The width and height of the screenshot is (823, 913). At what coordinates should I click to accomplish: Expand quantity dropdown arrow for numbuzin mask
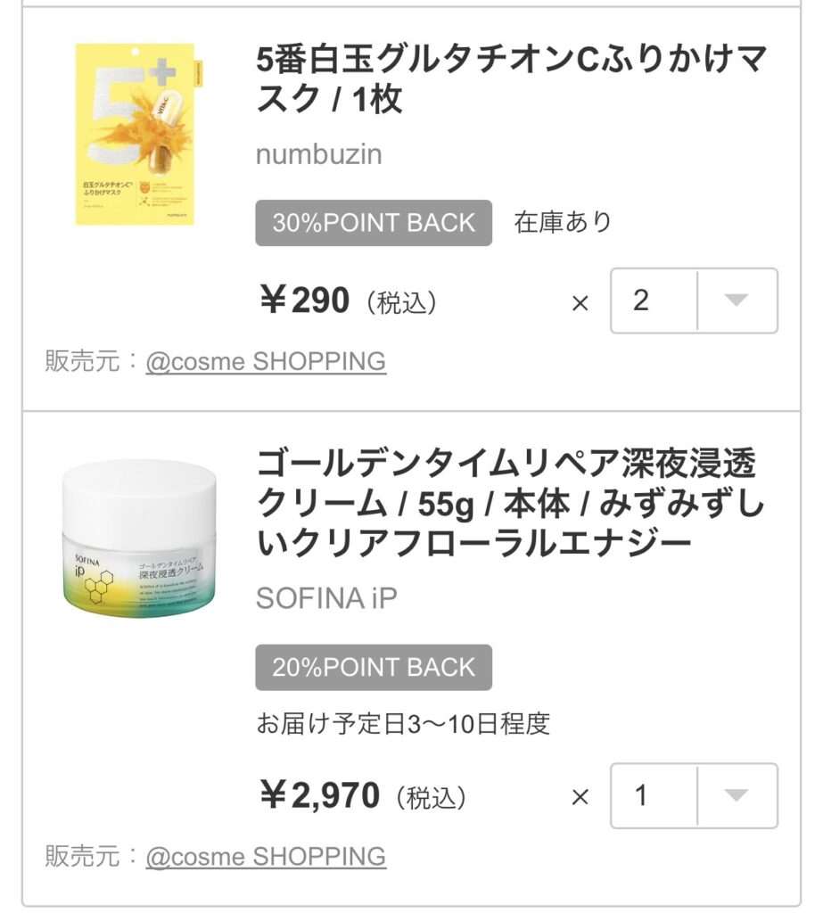coord(736,300)
